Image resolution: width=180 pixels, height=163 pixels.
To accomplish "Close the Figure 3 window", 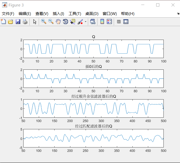I will (x=173, y=5).
